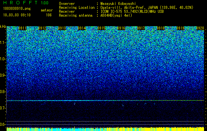Click the 0.9 frequency axis label
Screen dimensions: 207x131
click(x=3, y=75)
